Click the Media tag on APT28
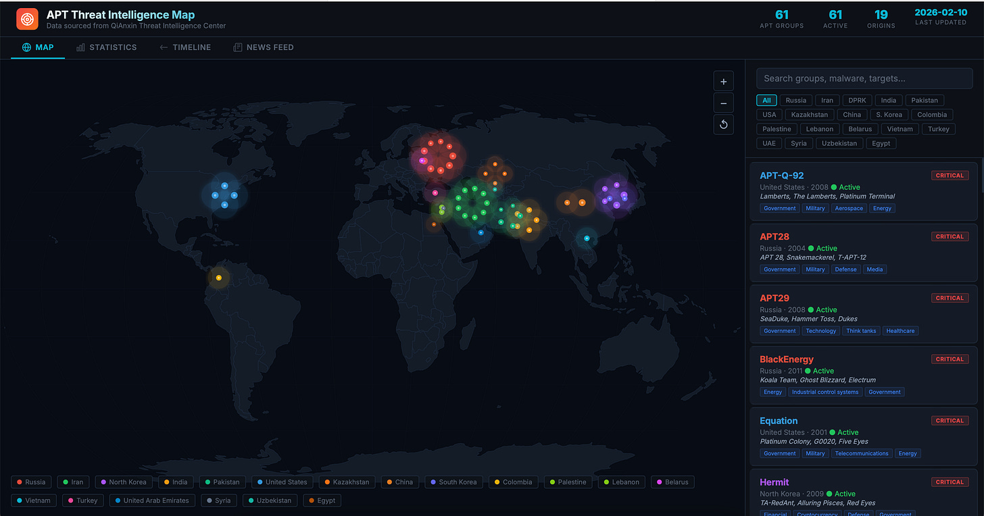Screen dimensions: 984x516 click(875, 269)
